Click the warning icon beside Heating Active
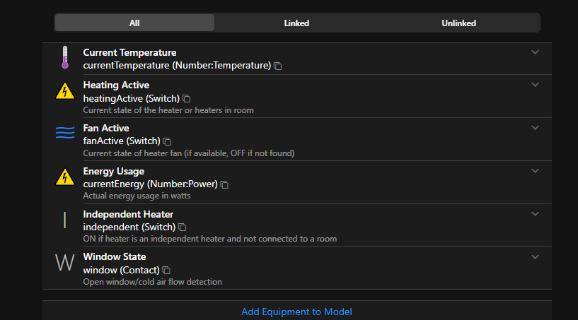Screen dimensions: 578x320 coord(65,91)
